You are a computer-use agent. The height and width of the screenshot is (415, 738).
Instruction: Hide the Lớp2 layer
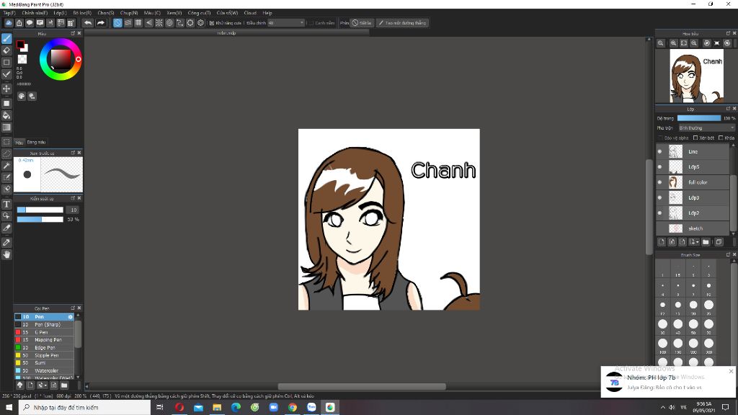(660, 213)
